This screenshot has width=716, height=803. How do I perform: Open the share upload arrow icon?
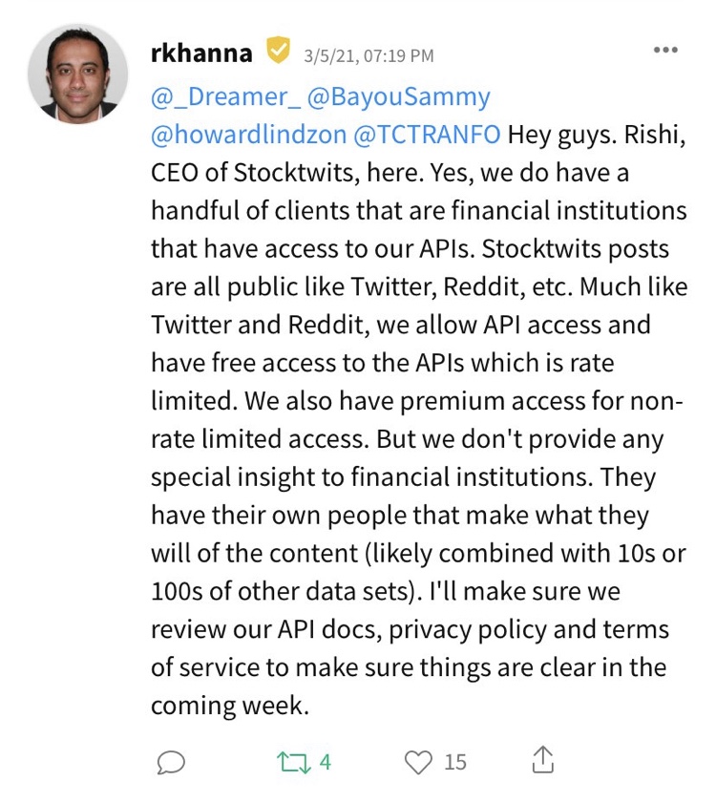point(542,760)
